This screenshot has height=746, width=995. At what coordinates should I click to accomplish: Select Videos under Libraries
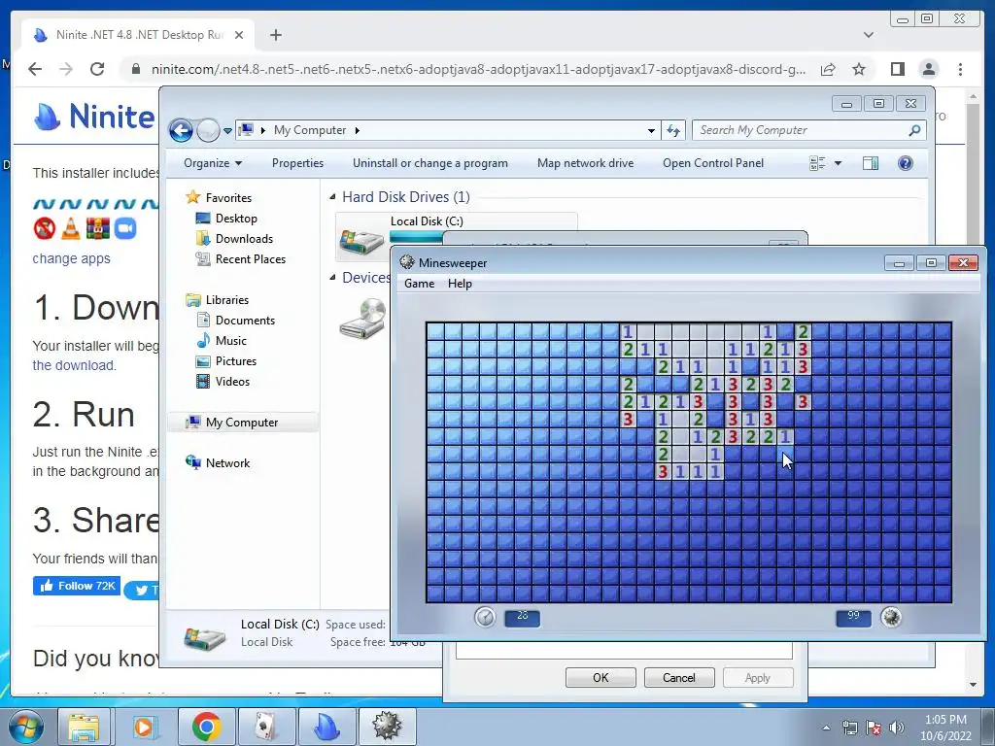(x=232, y=381)
